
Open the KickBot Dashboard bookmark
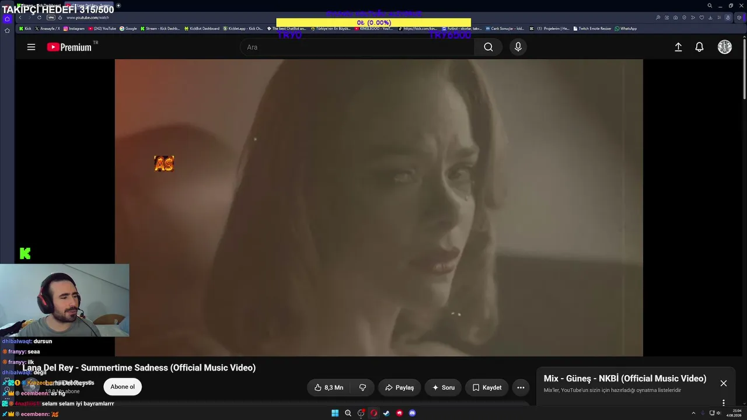click(x=202, y=29)
